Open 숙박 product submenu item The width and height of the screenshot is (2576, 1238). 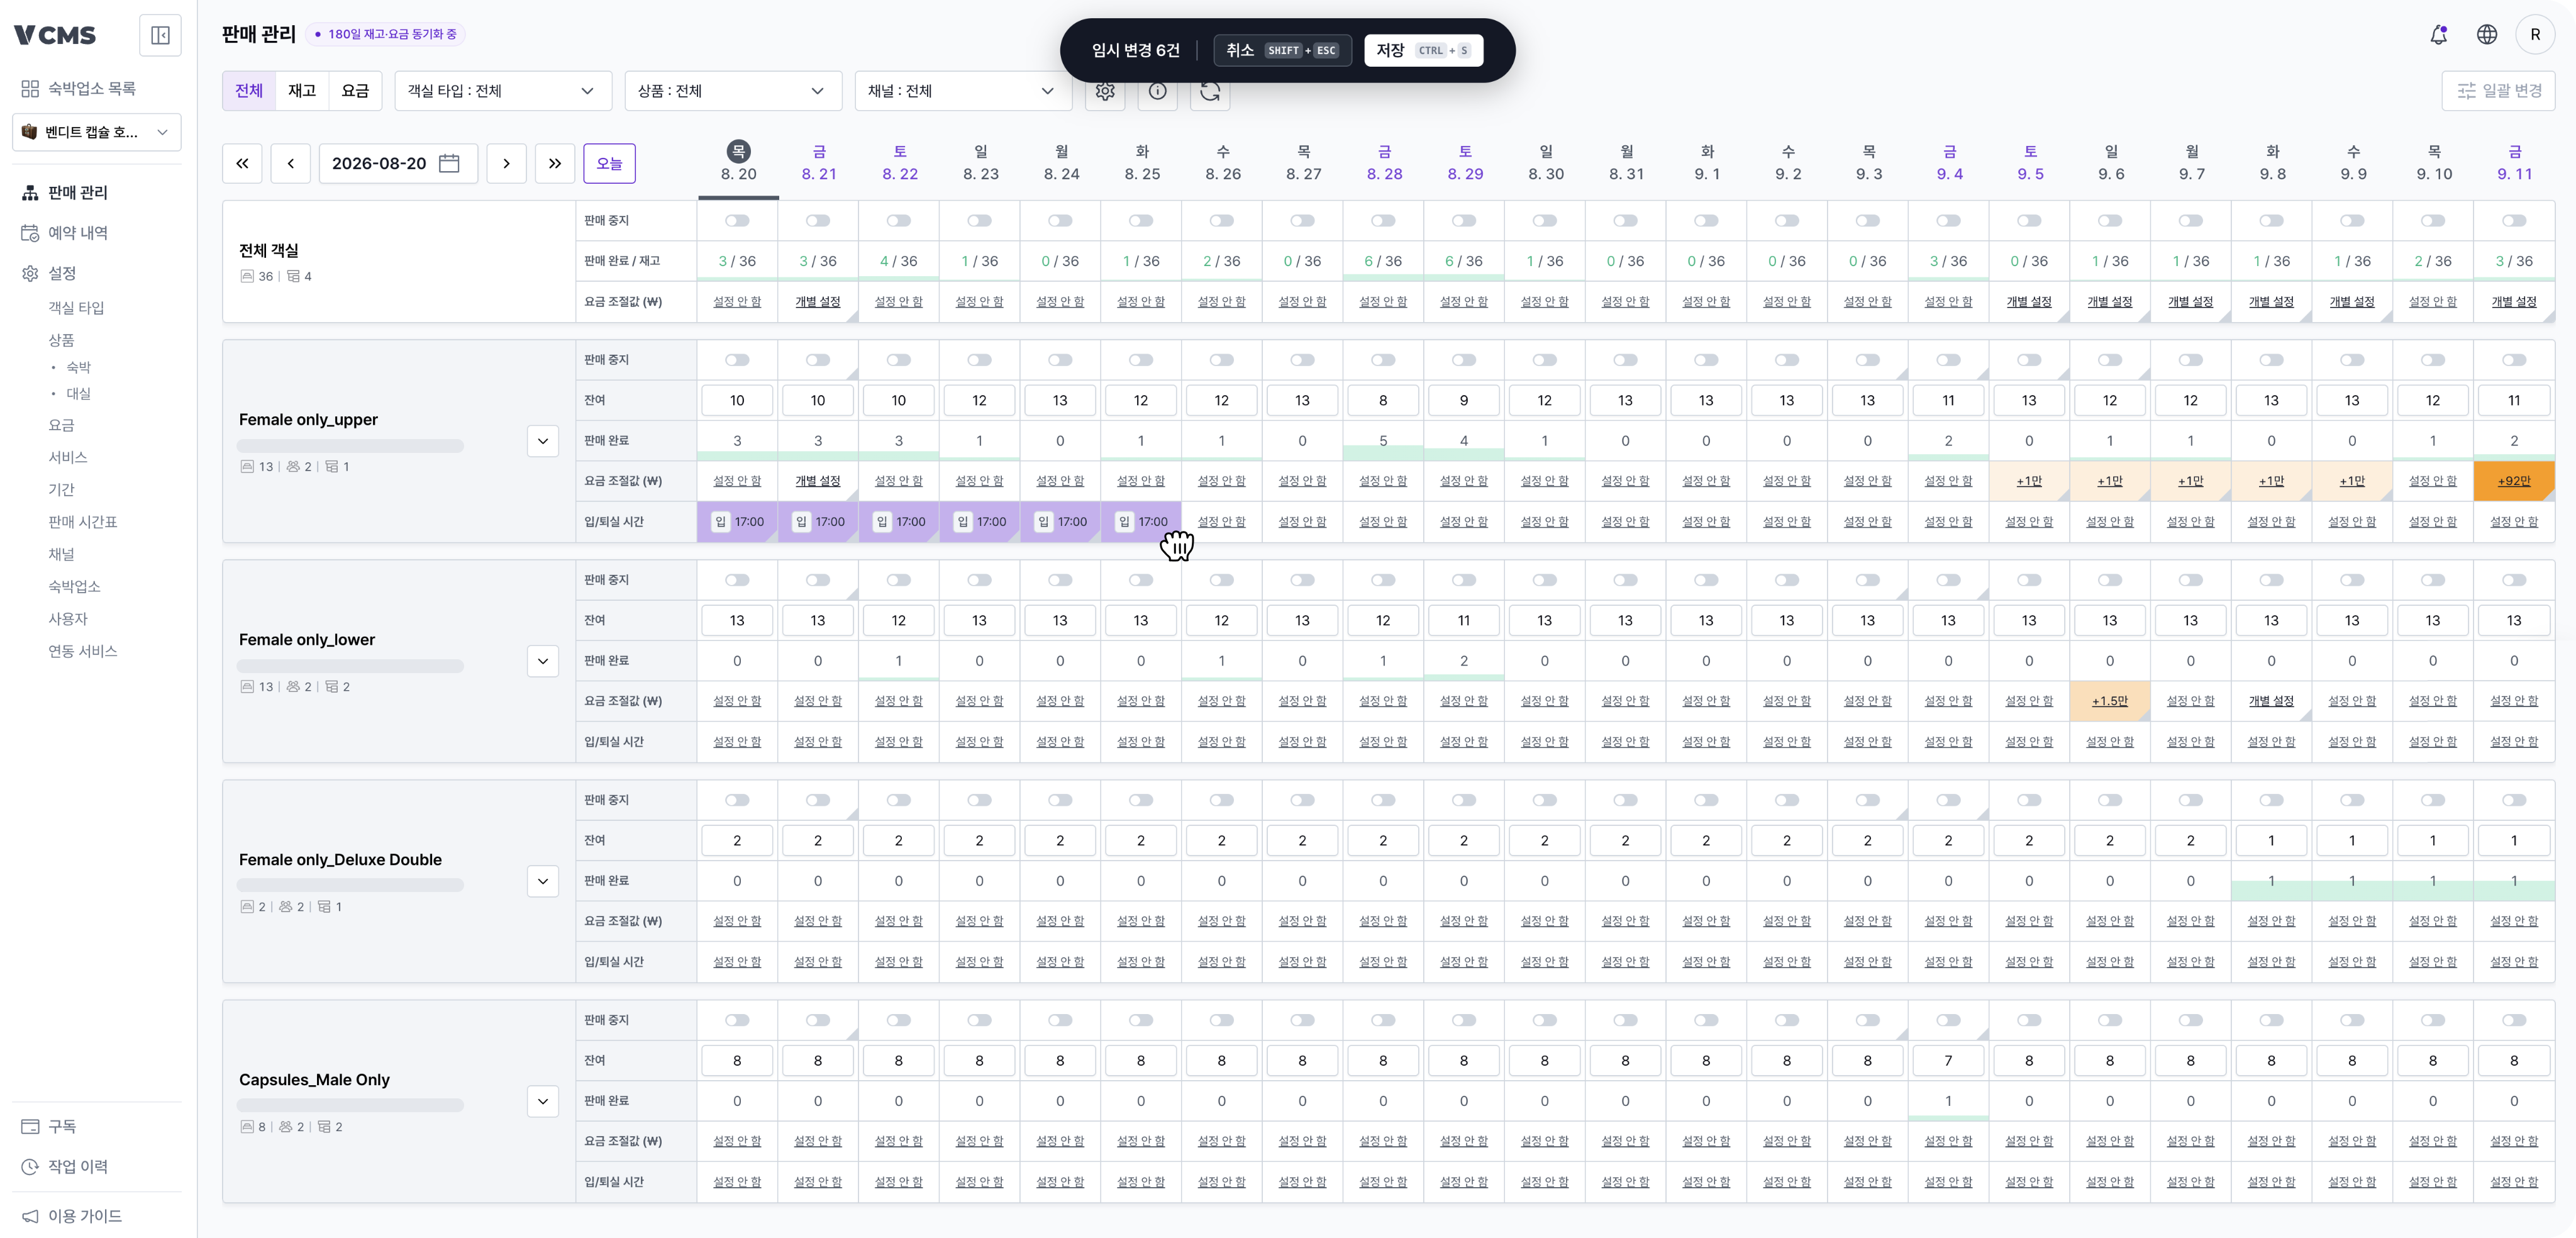pos(78,367)
